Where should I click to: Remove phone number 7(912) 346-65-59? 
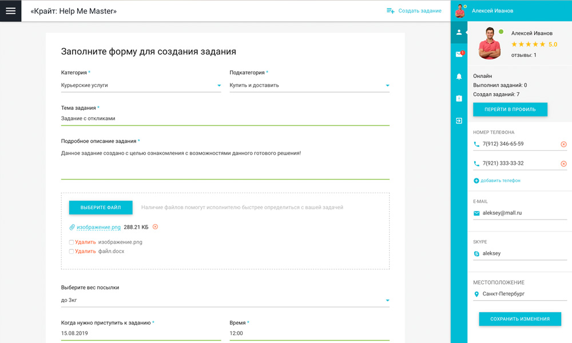coord(563,145)
